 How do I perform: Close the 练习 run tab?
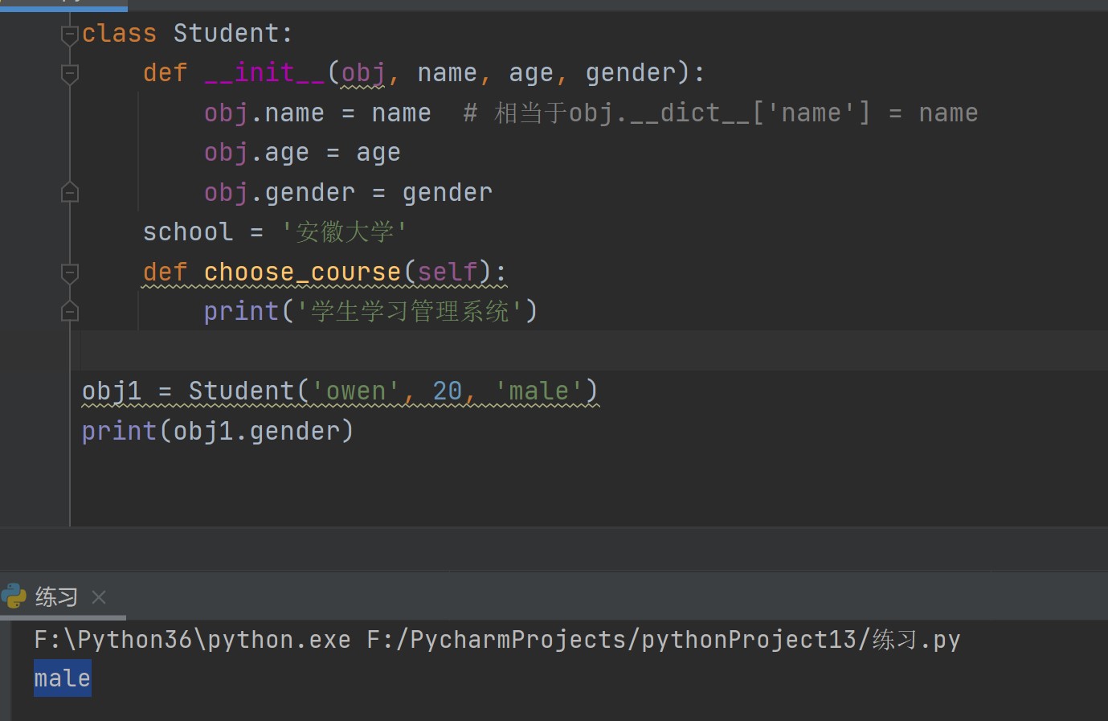[x=99, y=597]
